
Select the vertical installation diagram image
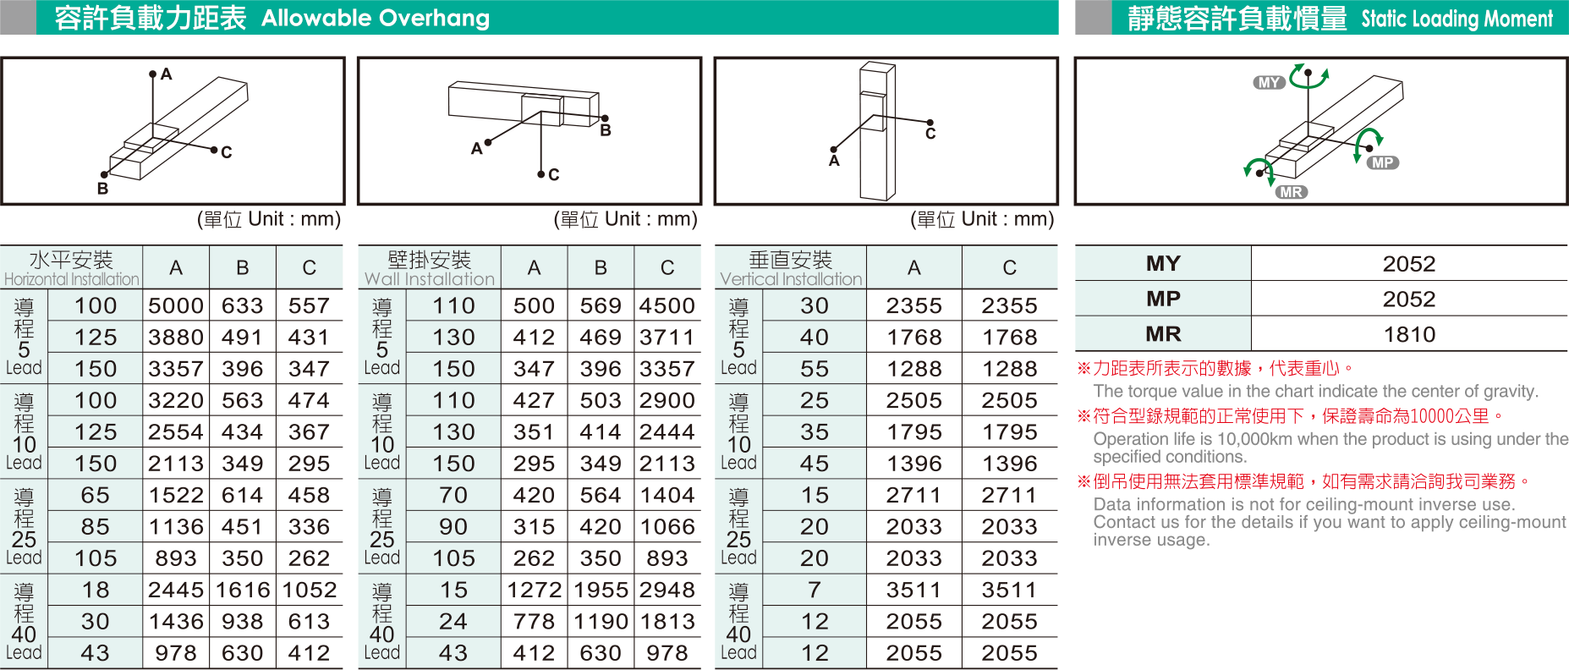(x=886, y=131)
